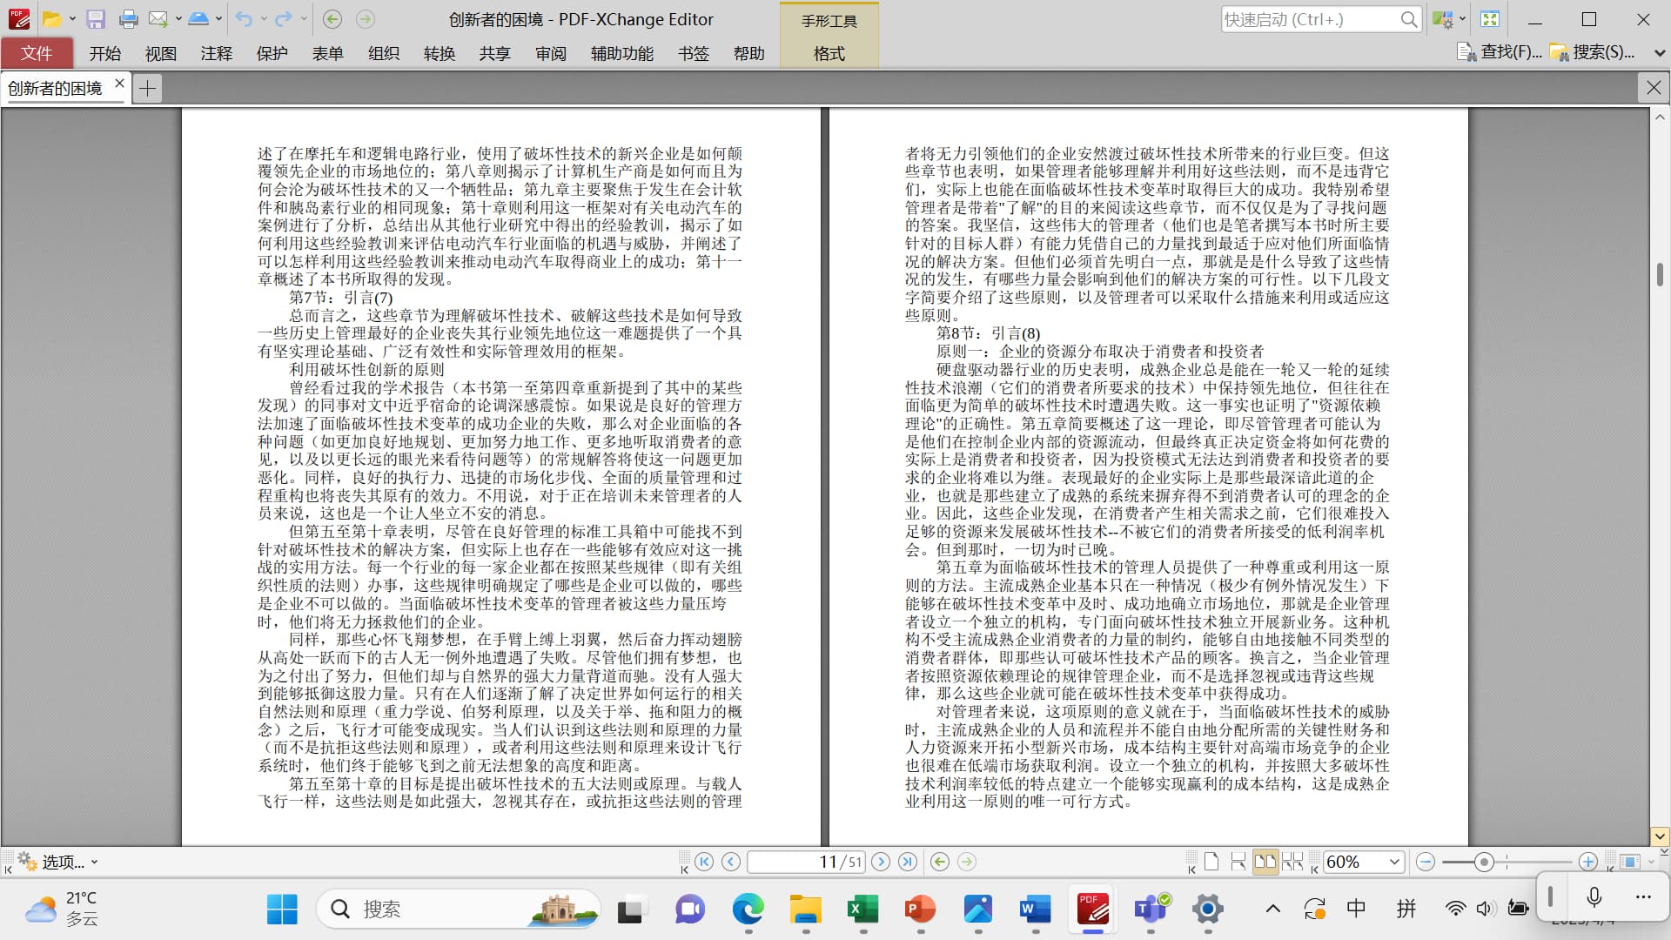Viewport: 1671px width, 940px height.
Task: Open the 60% zoom level dropdown
Action: [x=1394, y=862]
